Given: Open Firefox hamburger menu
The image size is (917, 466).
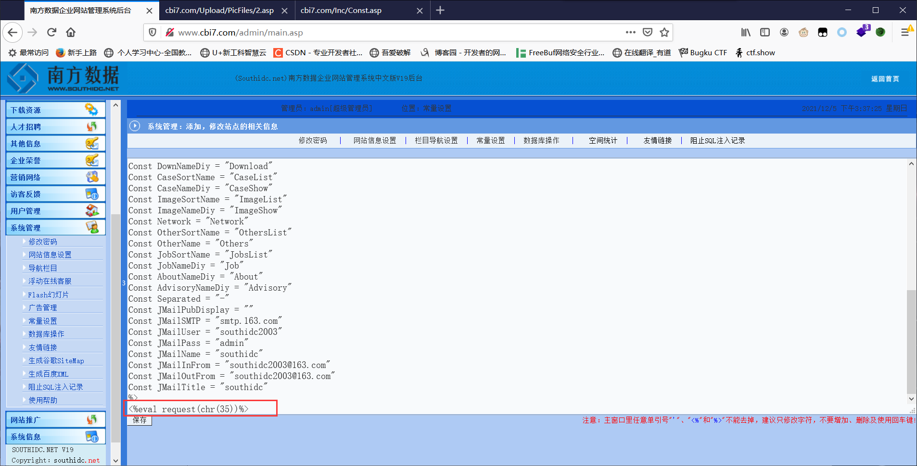Looking at the screenshot, I should click(x=905, y=32).
